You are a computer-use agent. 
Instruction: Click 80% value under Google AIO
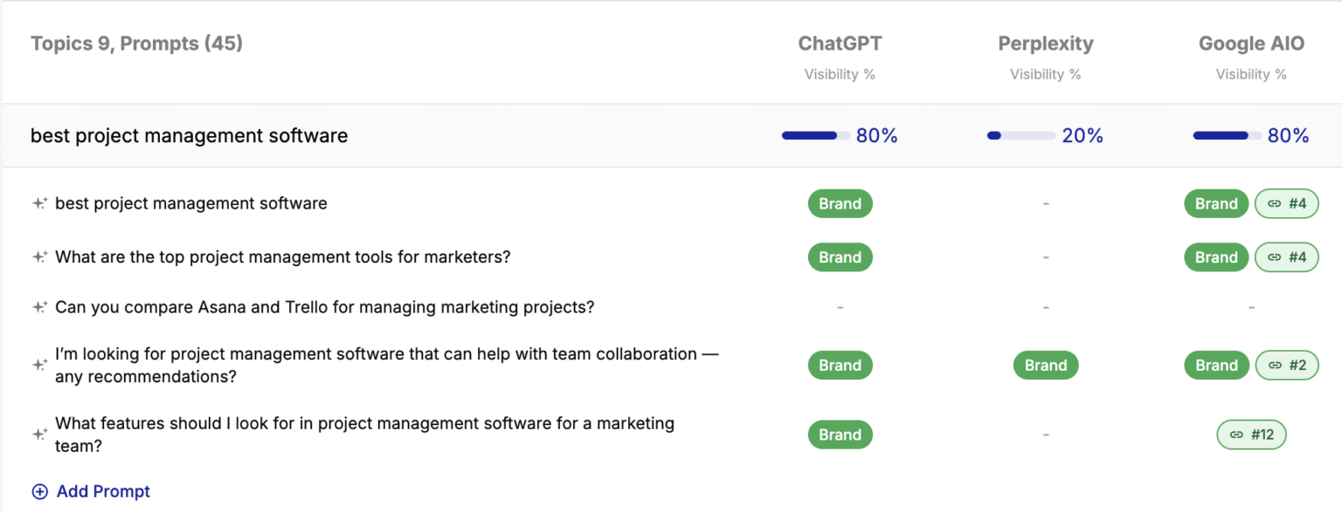coord(1289,135)
